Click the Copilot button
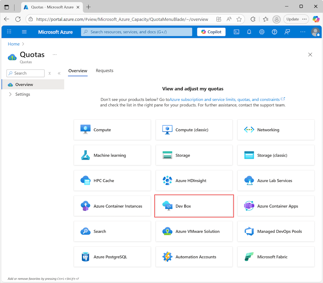This screenshot has width=323, height=283. pyautogui.click(x=211, y=32)
